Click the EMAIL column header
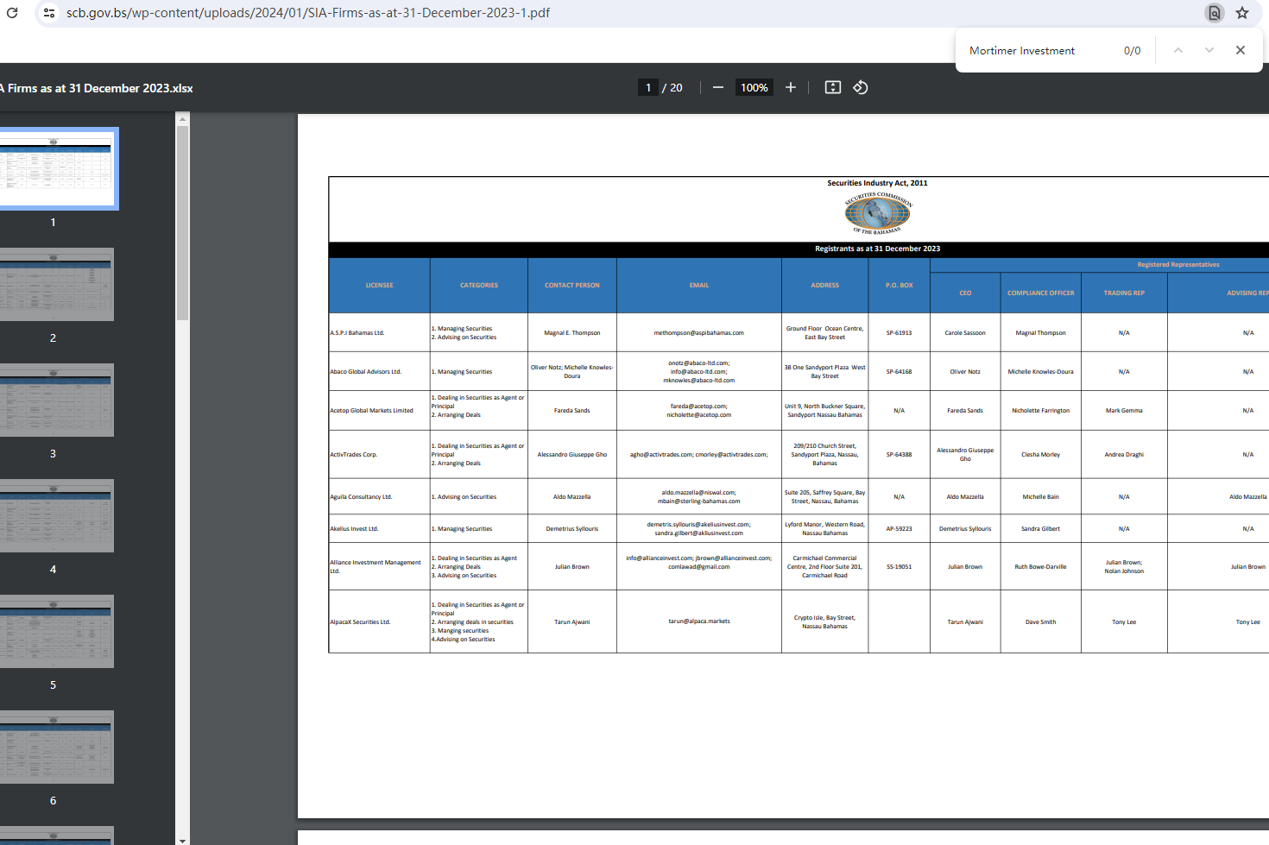 pyautogui.click(x=699, y=285)
